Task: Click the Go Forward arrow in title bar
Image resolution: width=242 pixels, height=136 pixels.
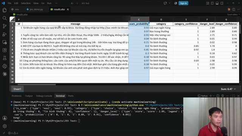Action: click(x=77, y=3)
